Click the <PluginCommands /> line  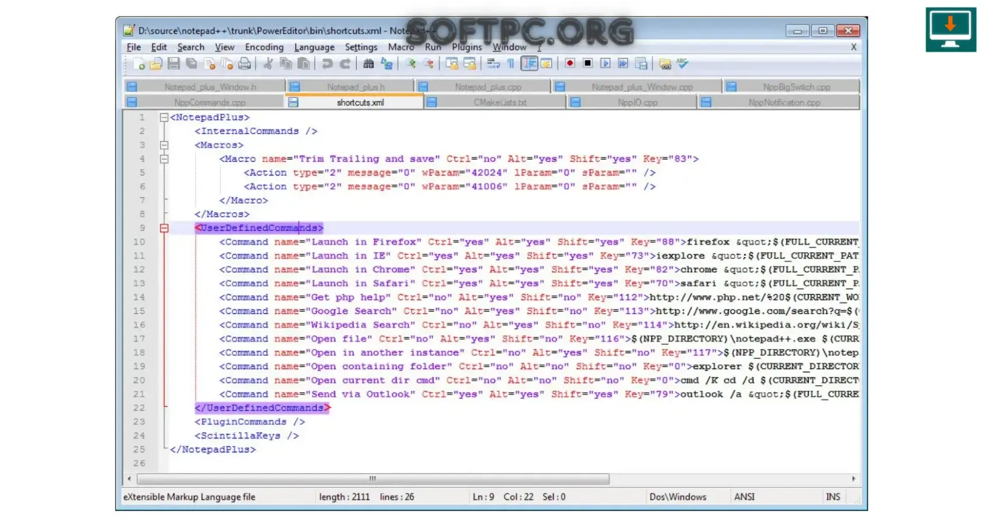click(x=250, y=422)
